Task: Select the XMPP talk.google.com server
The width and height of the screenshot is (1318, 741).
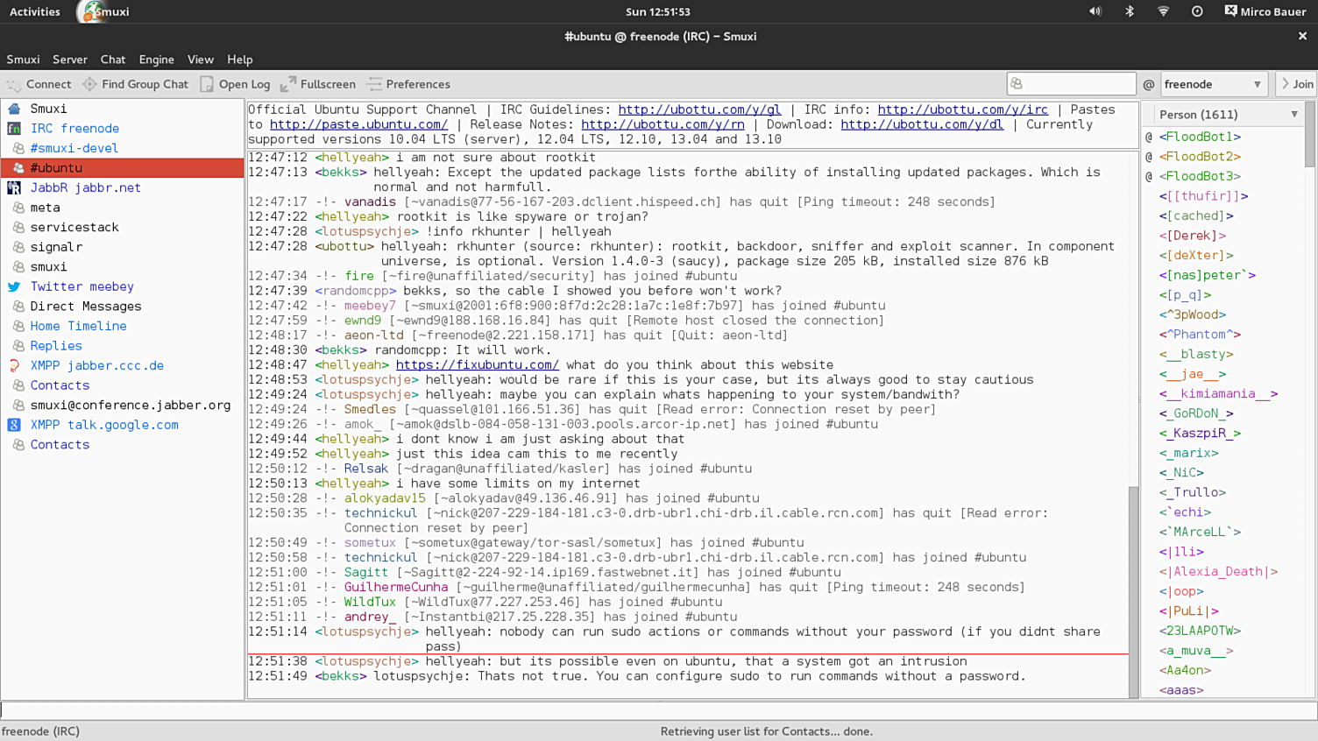Action: [x=103, y=425]
